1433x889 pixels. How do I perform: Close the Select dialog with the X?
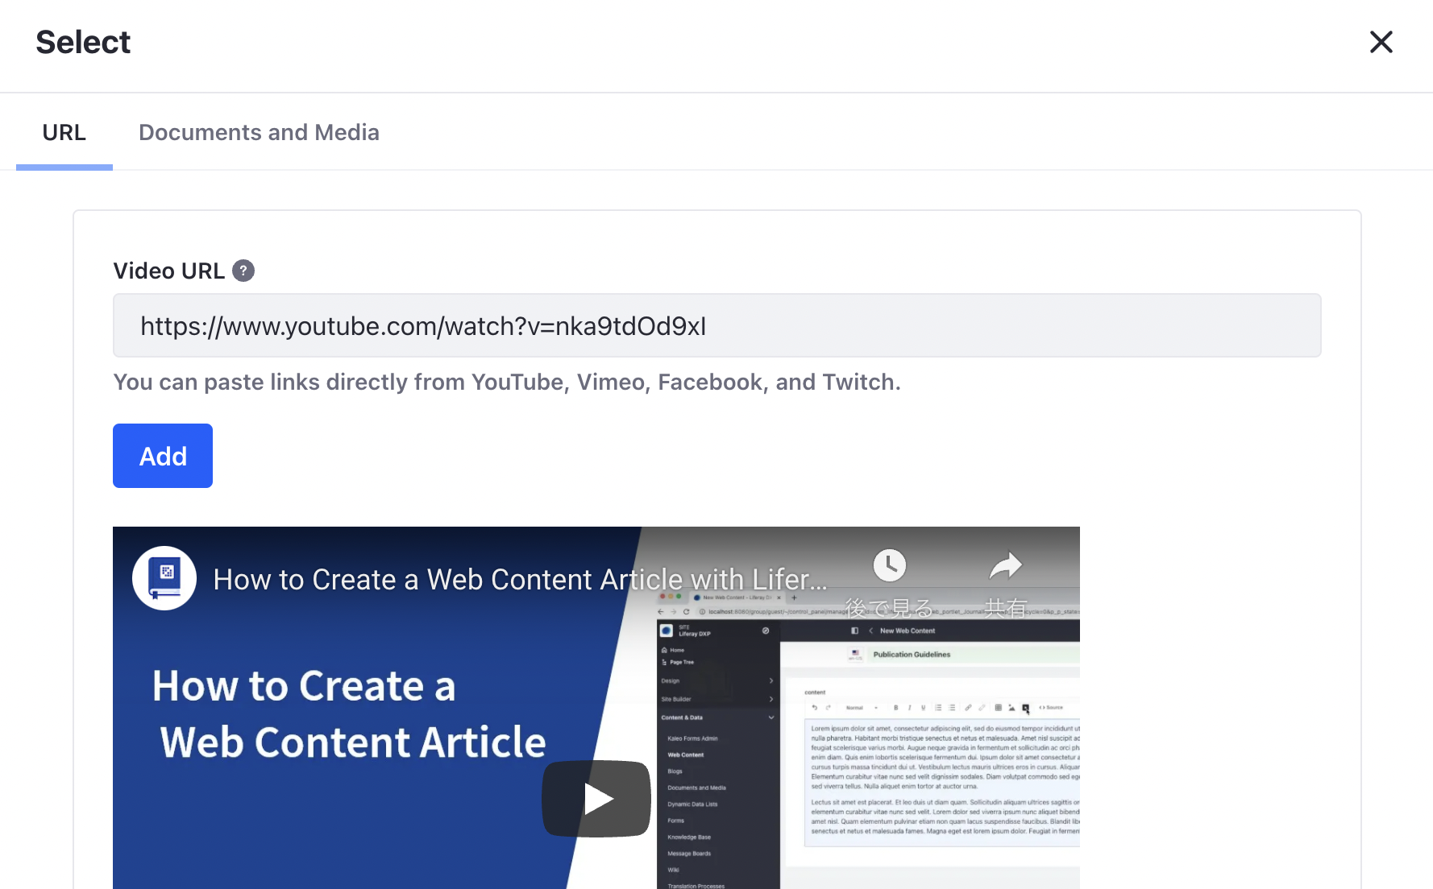tap(1381, 42)
